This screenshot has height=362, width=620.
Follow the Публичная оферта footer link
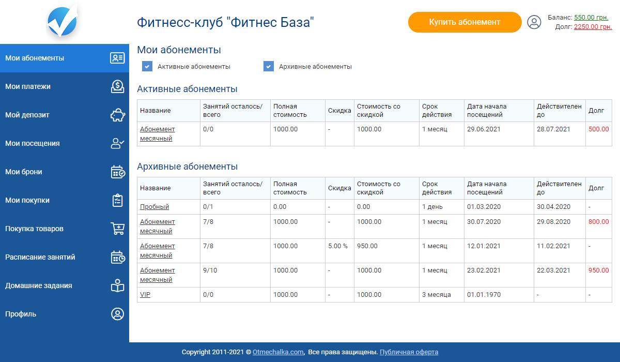click(x=409, y=352)
